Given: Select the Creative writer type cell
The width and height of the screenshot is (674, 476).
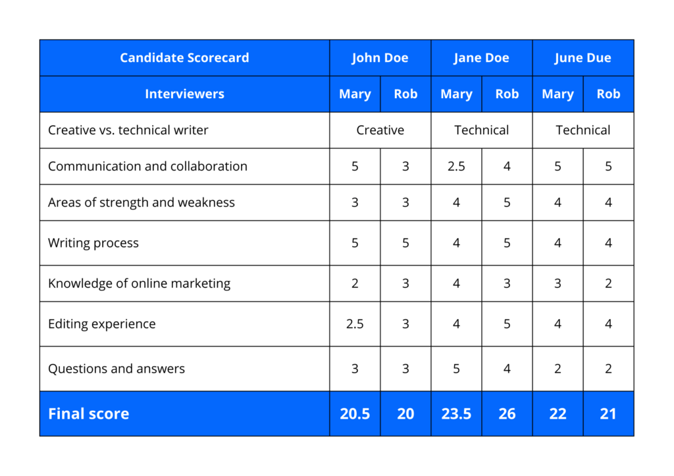Looking at the screenshot, I should click(x=380, y=130).
